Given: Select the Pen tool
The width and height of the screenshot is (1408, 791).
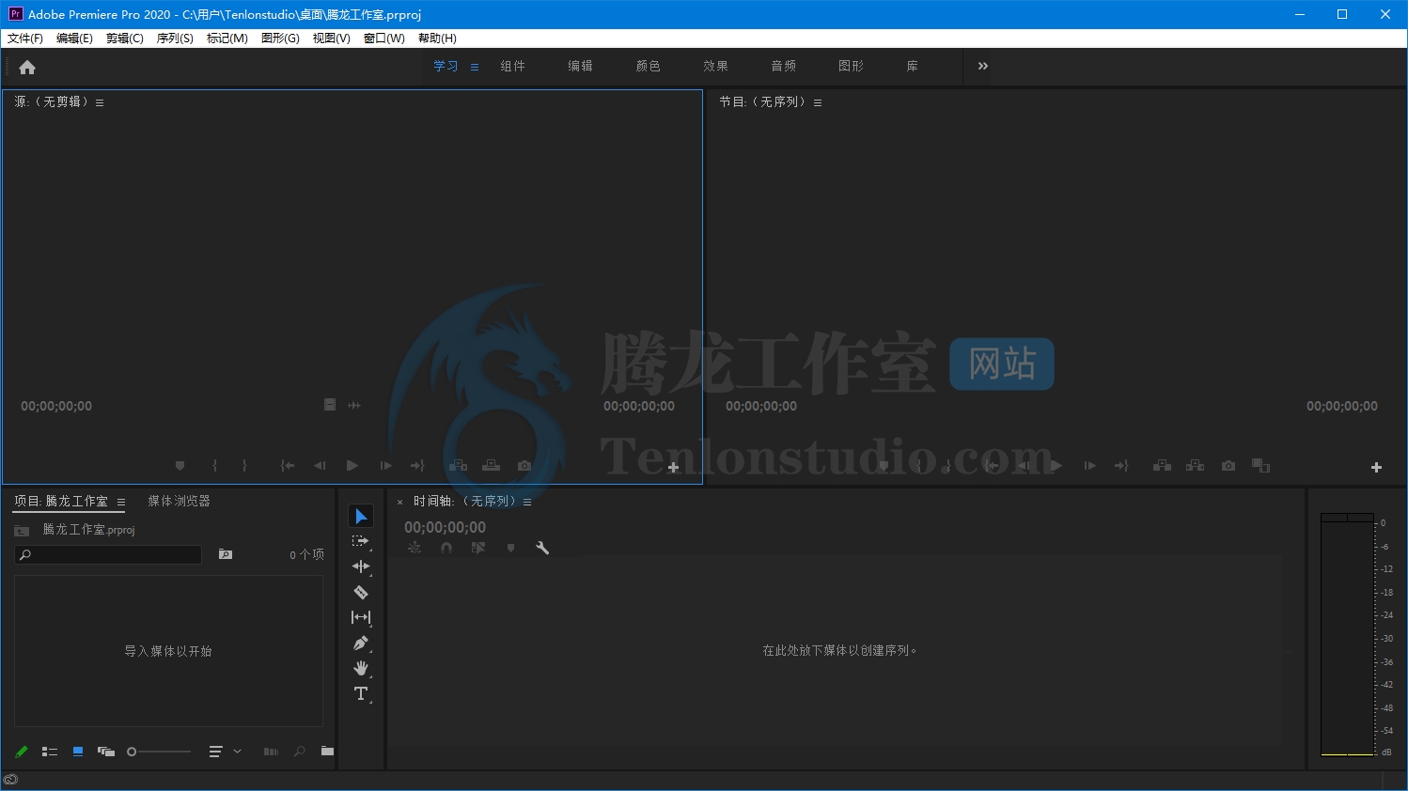Looking at the screenshot, I should tap(361, 644).
